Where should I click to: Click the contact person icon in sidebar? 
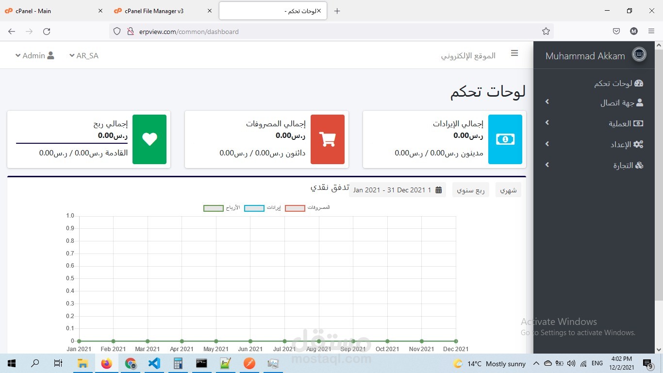640,102
